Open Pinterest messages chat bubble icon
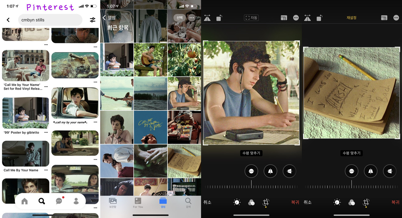 [x=59, y=201]
